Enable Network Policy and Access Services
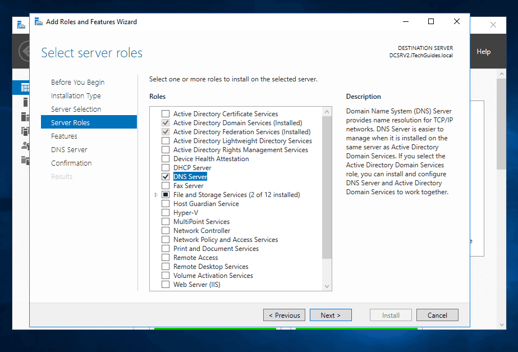 point(166,240)
